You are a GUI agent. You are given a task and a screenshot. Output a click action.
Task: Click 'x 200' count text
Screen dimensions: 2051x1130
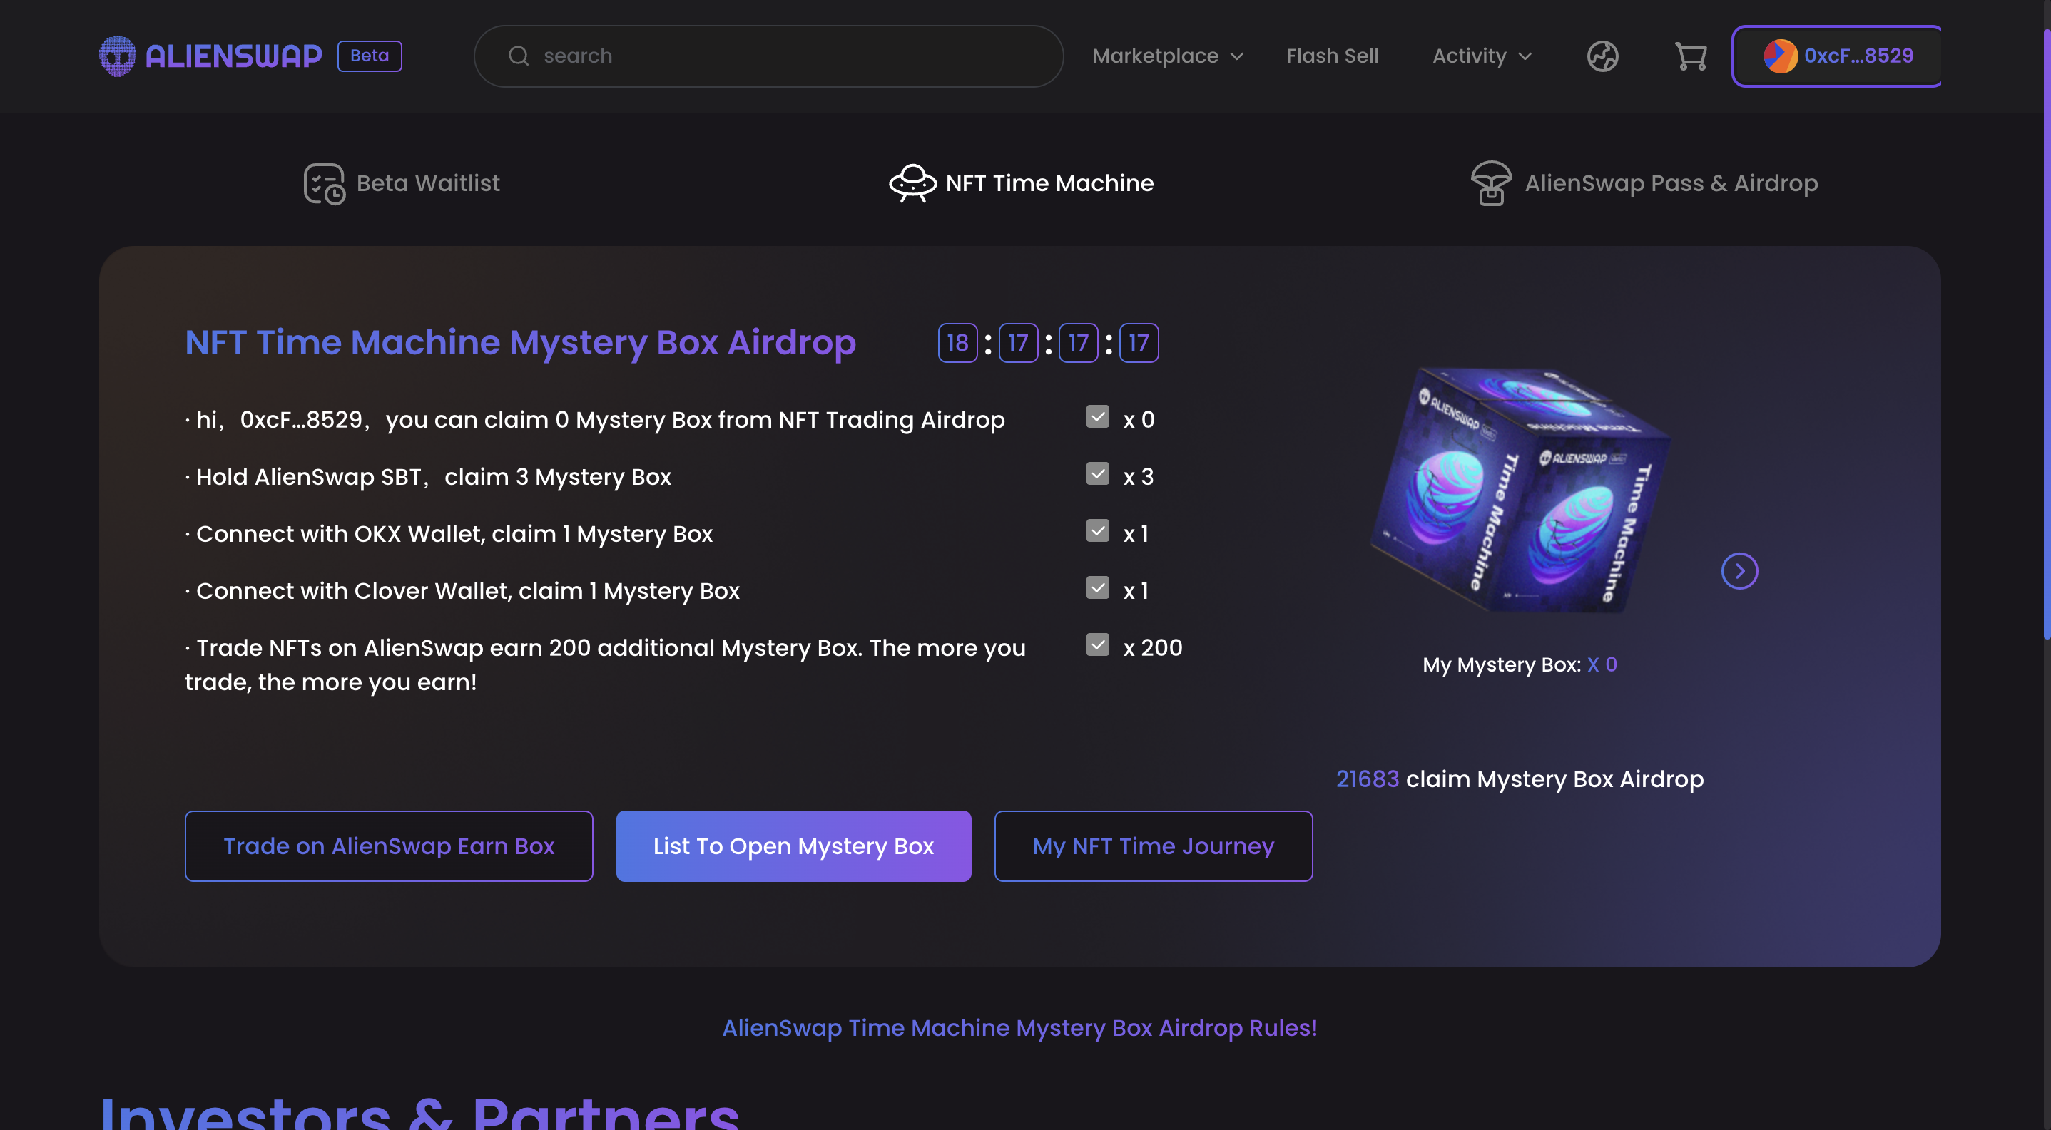[x=1152, y=648]
